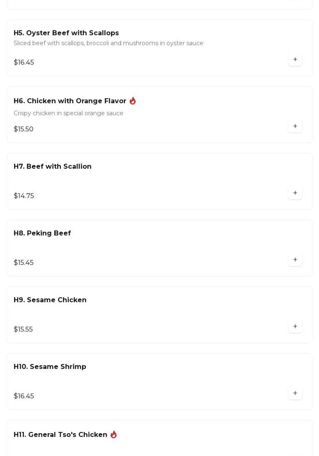Add H5 Oyster Beef with Scallops using plus button
319x456 pixels.
tap(295, 60)
